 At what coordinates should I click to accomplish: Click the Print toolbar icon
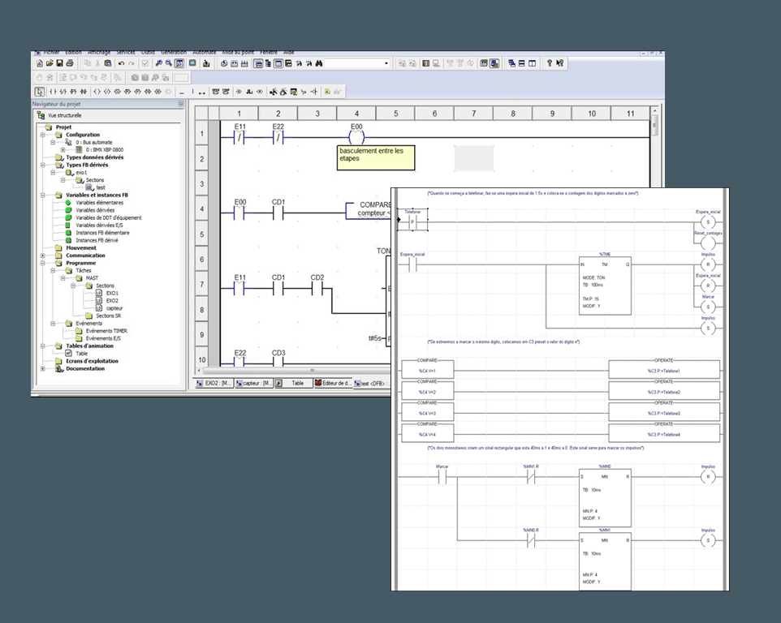click(70, 63)
